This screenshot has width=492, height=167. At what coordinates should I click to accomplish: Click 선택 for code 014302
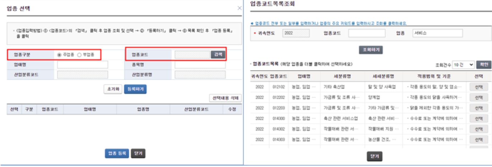[x=479, y=129]
